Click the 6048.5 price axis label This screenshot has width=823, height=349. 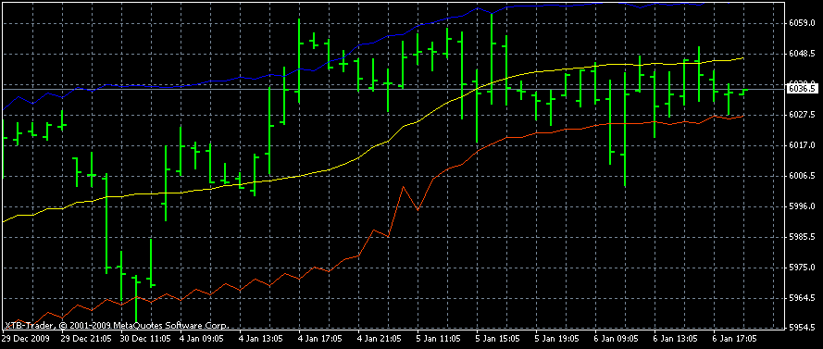[x=802, y=54]
